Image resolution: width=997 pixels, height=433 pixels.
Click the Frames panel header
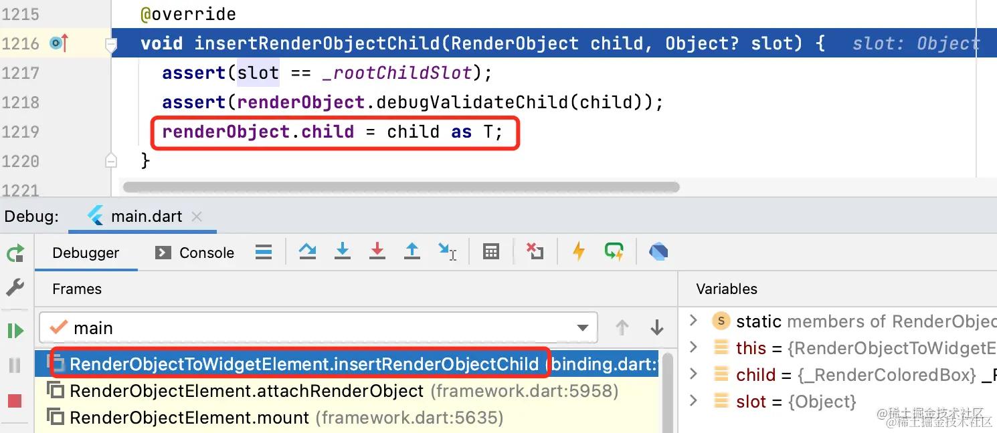coord(77,289)
